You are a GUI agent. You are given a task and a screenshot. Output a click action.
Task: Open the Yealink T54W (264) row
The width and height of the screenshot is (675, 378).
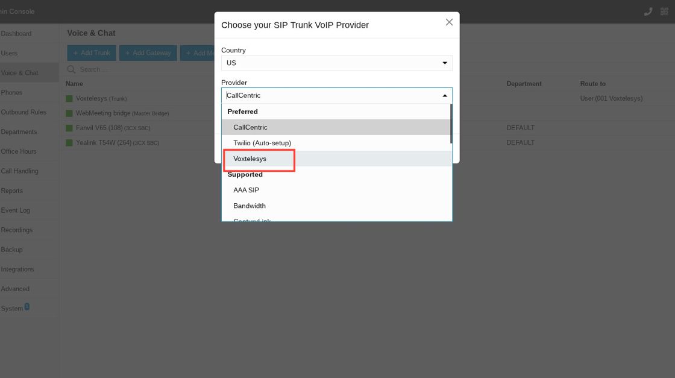click(x=117, y=142)
